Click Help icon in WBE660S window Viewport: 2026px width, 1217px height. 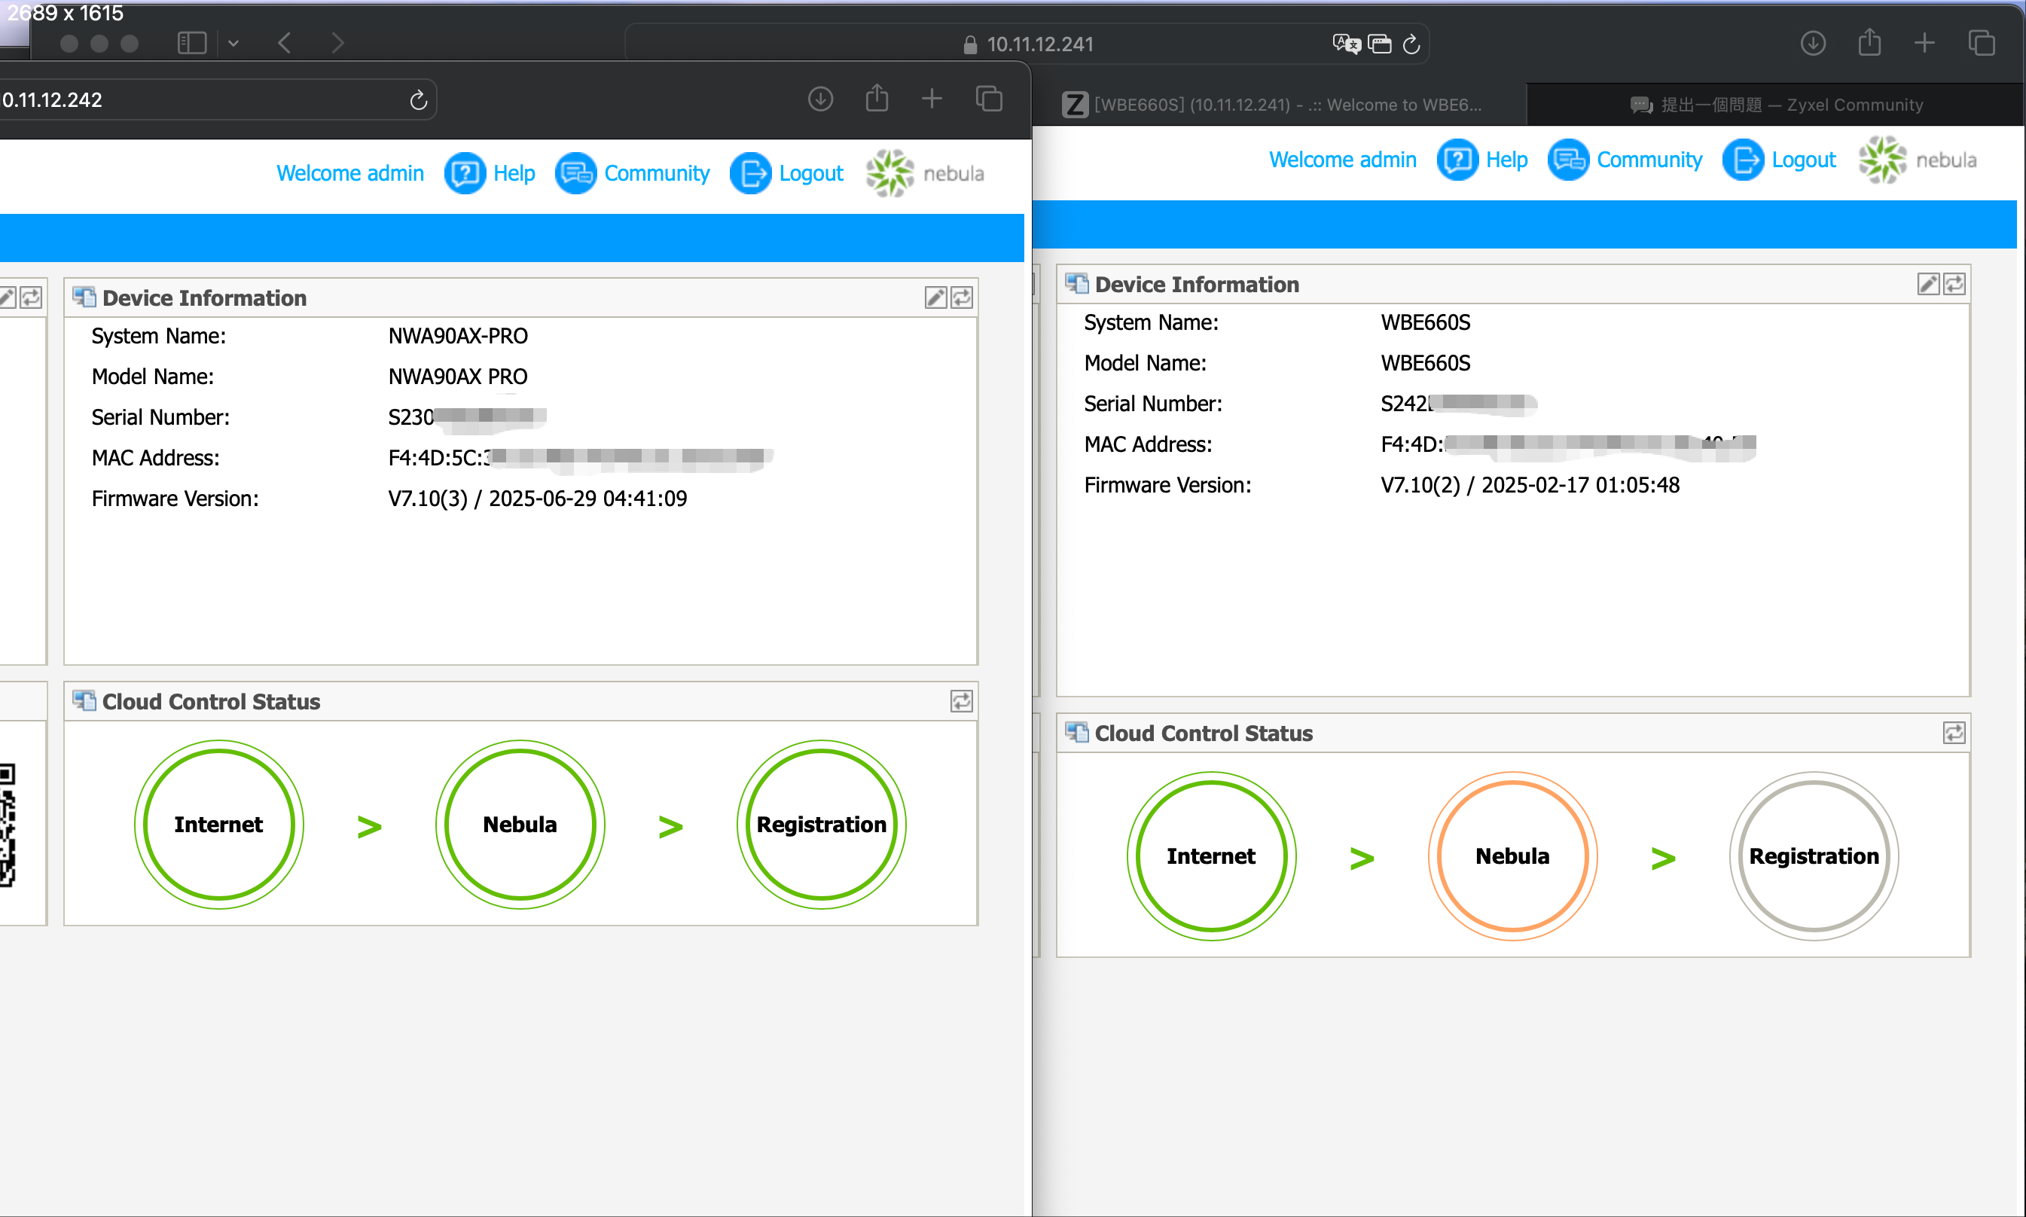tap(1458, 160)
